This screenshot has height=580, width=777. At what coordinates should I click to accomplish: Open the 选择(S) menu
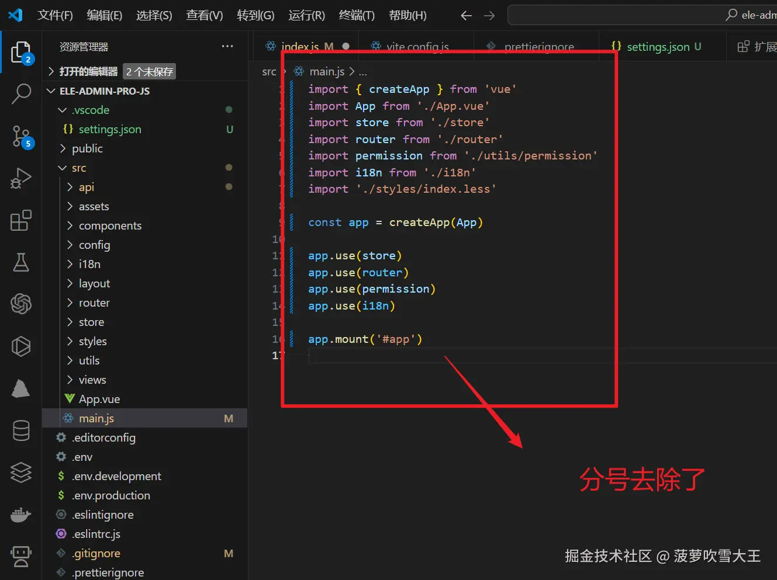[x=154, y=15]
